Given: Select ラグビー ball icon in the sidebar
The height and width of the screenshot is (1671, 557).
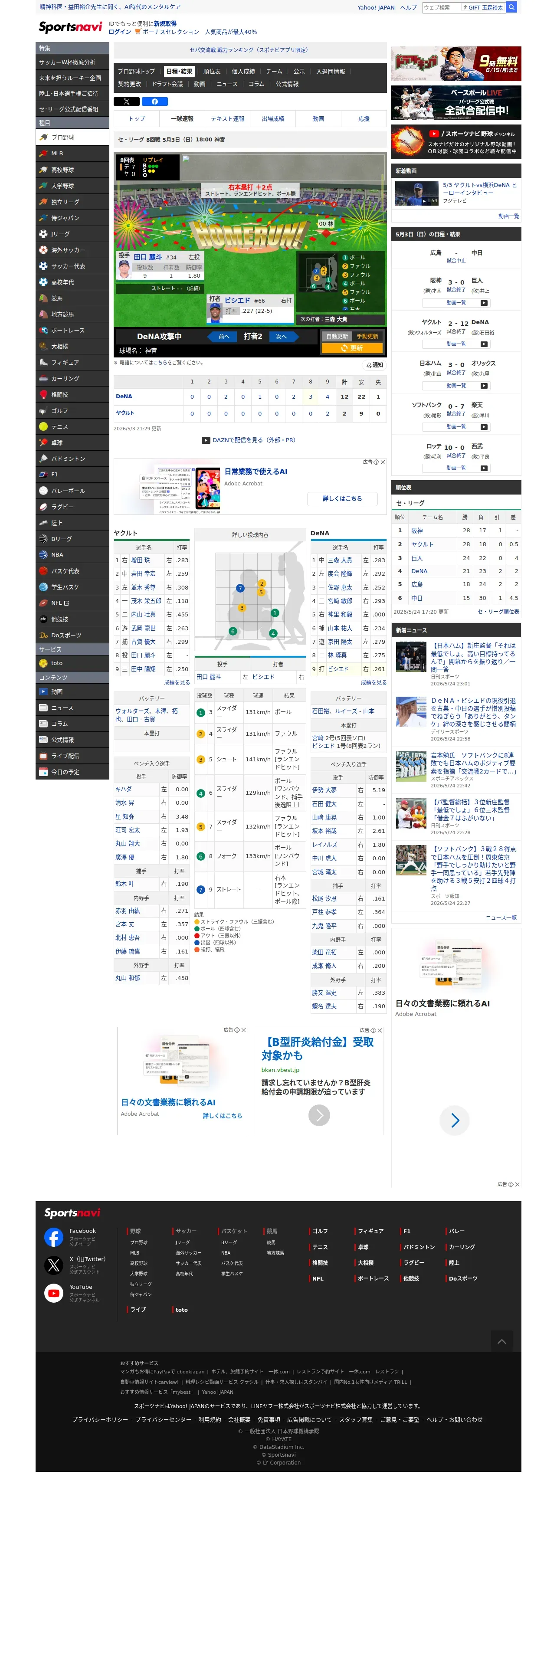Looking at the screenshot, I should click(43, 507).
